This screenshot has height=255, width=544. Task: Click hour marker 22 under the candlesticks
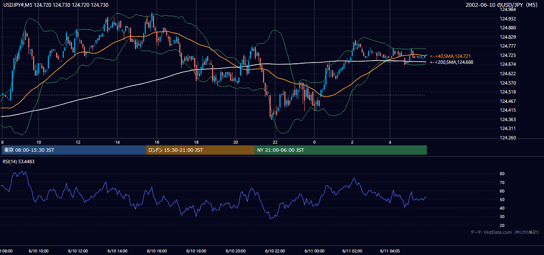coord(275,142)
